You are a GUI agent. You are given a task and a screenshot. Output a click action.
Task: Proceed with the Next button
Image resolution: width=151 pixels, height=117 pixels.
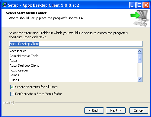116,110
